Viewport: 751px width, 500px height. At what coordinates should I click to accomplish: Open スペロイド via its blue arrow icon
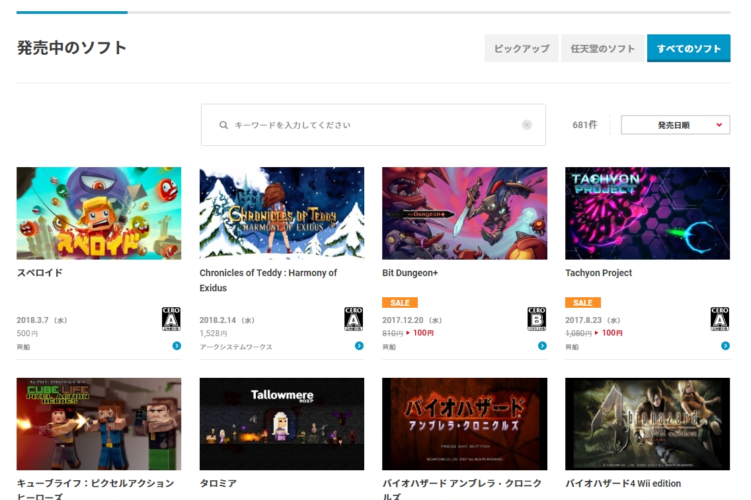click(176, 345)
